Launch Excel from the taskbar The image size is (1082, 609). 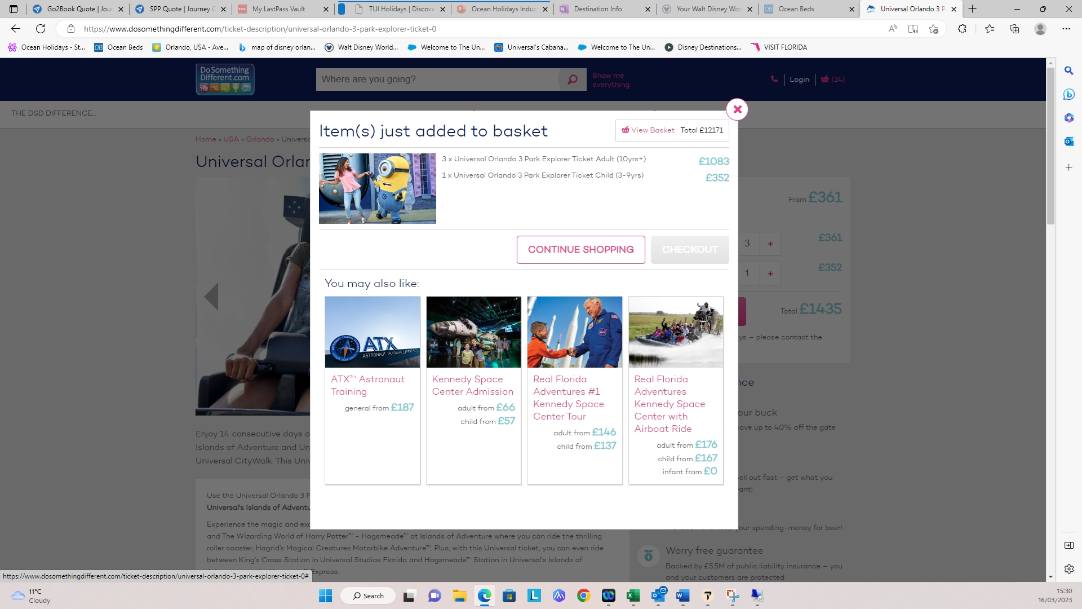point(633,596)
